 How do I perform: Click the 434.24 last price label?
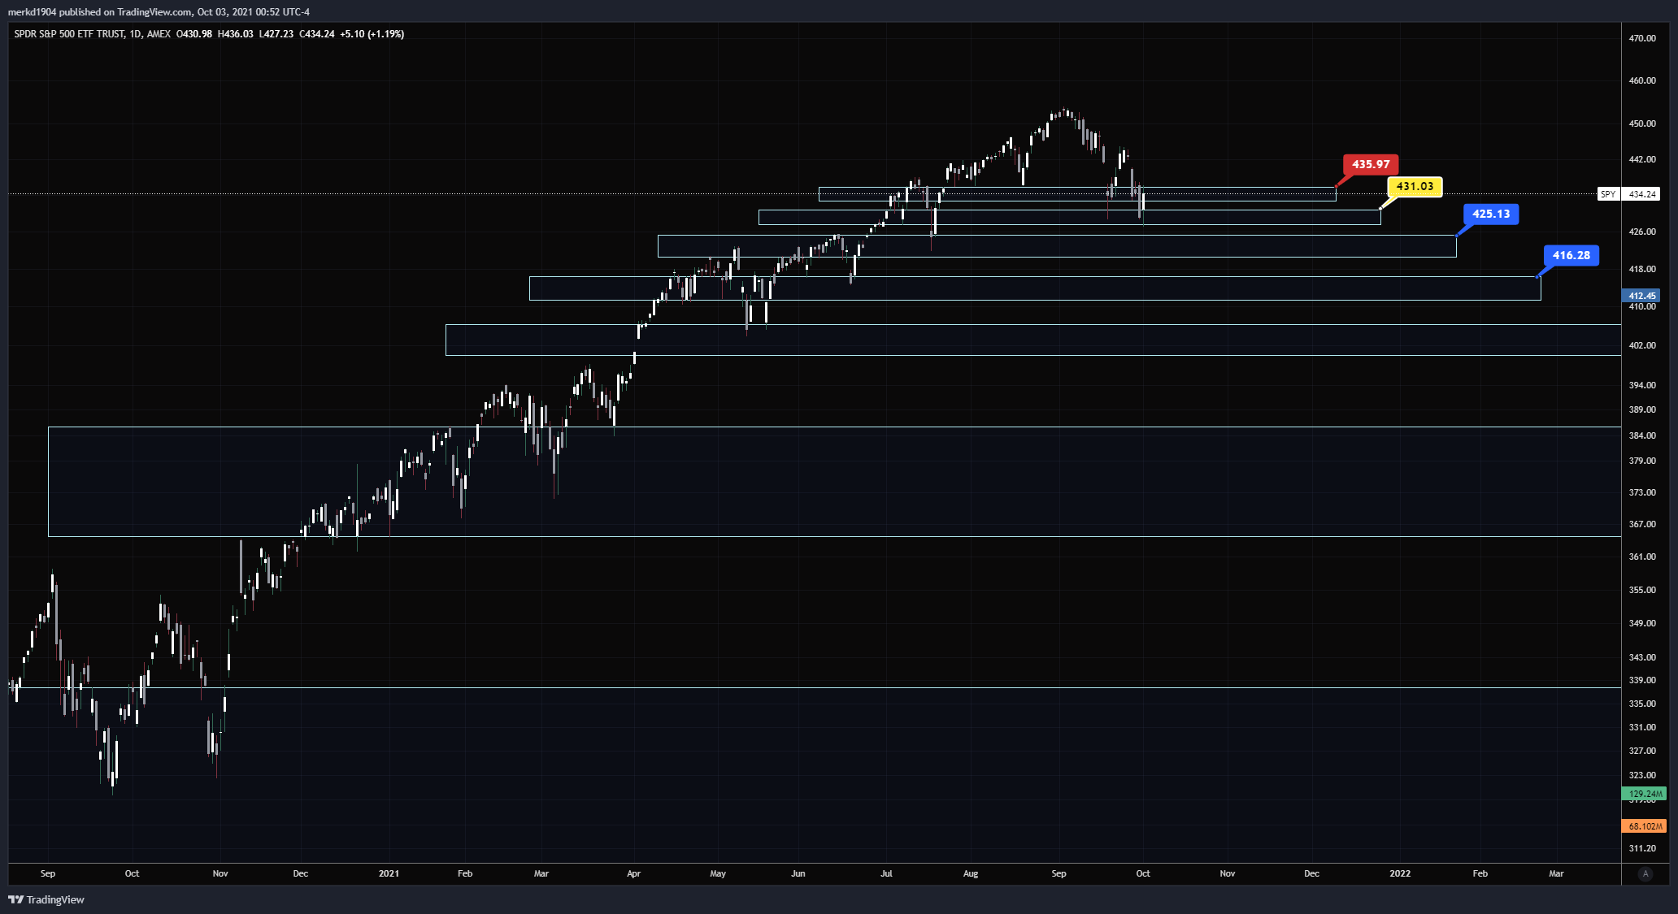tap(1642, 194)
